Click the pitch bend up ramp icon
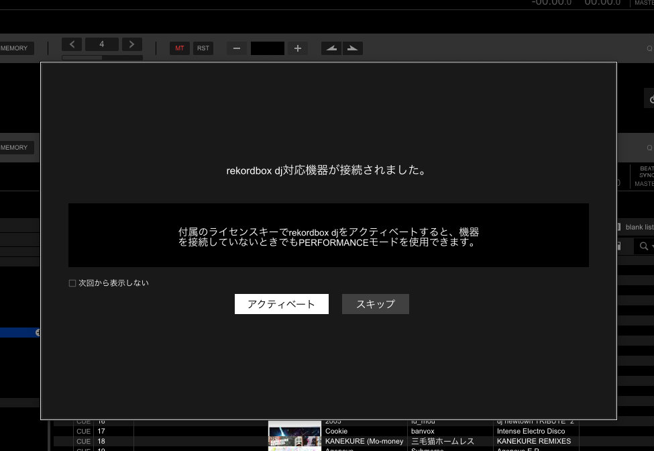This screenshot has height=451, width=654. [x=352, y=48]
